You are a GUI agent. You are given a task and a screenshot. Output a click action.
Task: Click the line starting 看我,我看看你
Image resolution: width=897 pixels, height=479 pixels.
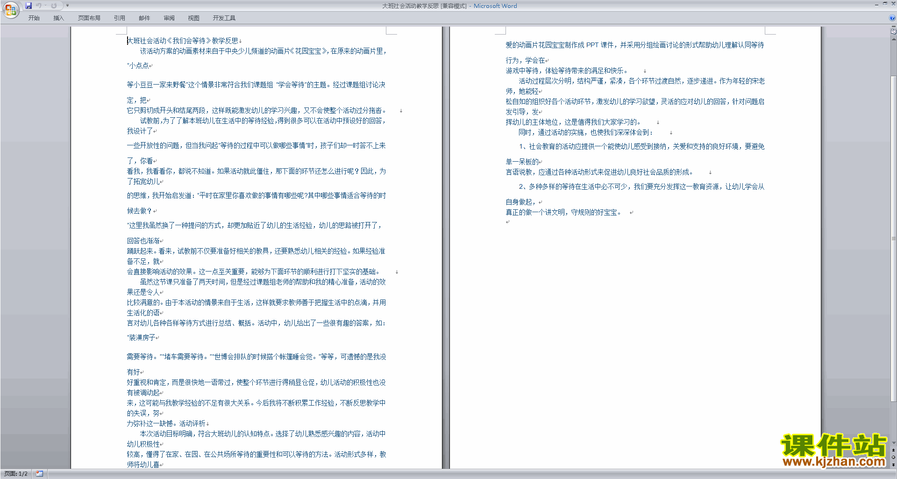pos(256,172)
